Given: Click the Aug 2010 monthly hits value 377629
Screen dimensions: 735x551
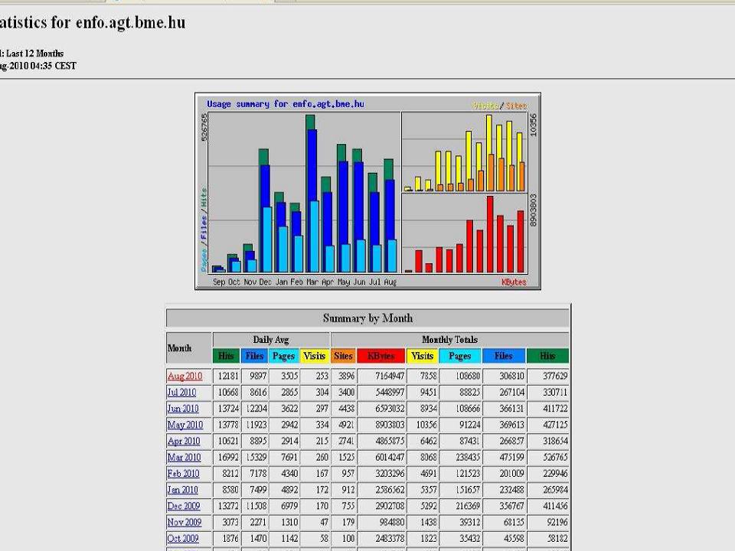Looking at the screenshot, I should [555, 376].
